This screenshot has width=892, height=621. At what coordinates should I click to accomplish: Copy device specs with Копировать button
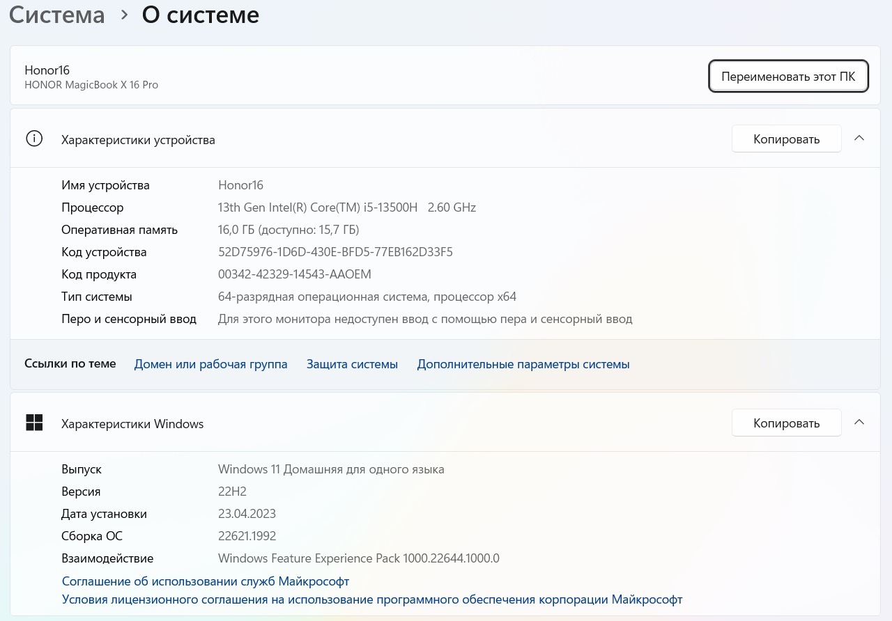point(786,139)
